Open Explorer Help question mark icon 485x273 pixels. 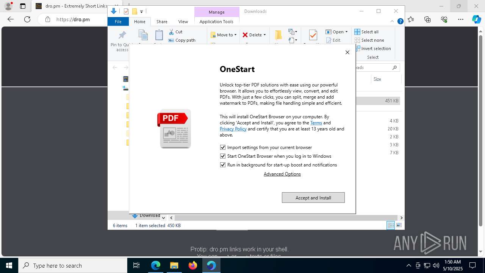pyautogui.click(x=400, y=22)
